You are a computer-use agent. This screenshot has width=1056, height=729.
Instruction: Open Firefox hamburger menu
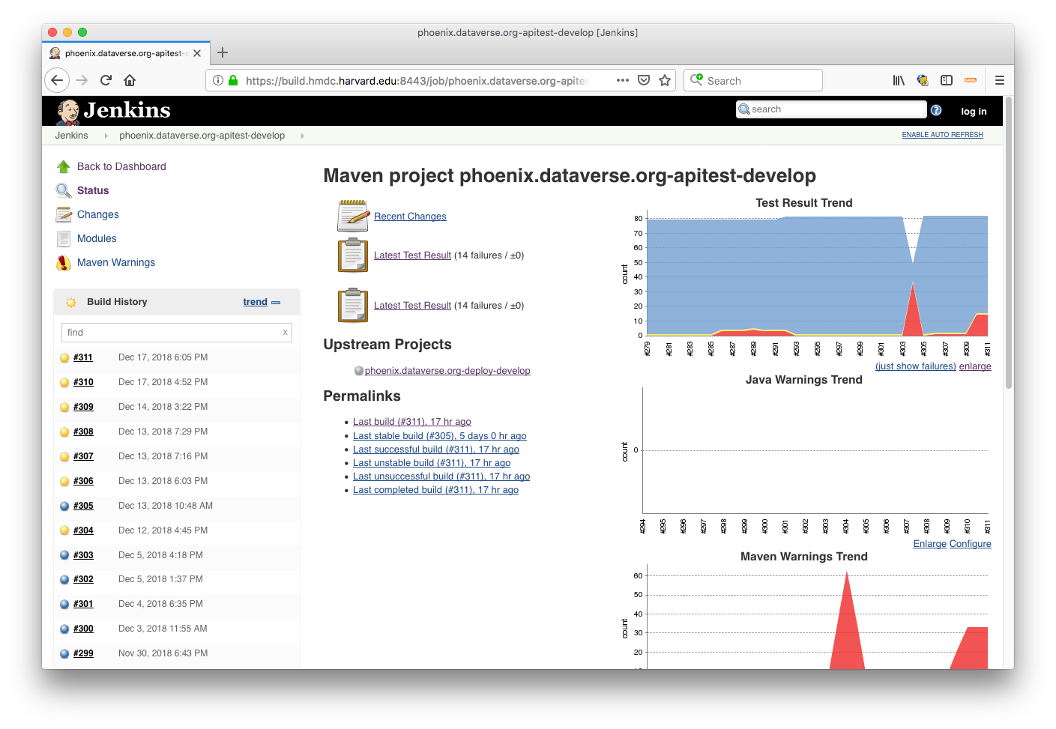(1000, 80)
